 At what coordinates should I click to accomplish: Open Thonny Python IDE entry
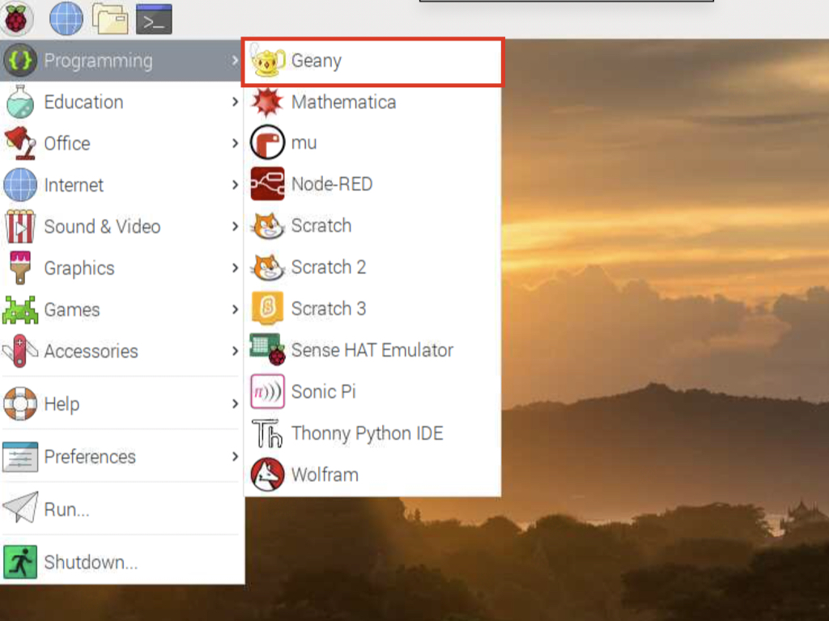coord(372,433)
